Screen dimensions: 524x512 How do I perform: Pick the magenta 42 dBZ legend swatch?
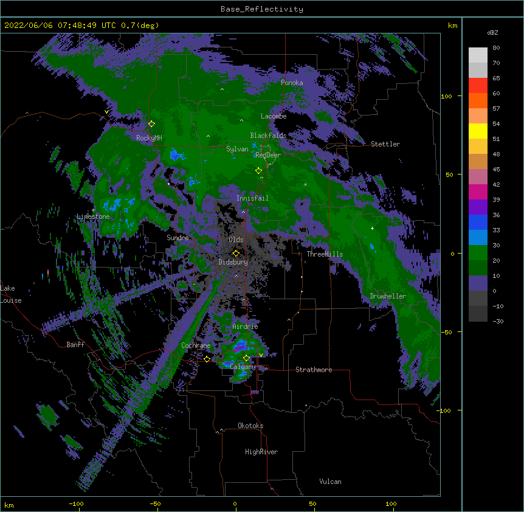(478, 192)
